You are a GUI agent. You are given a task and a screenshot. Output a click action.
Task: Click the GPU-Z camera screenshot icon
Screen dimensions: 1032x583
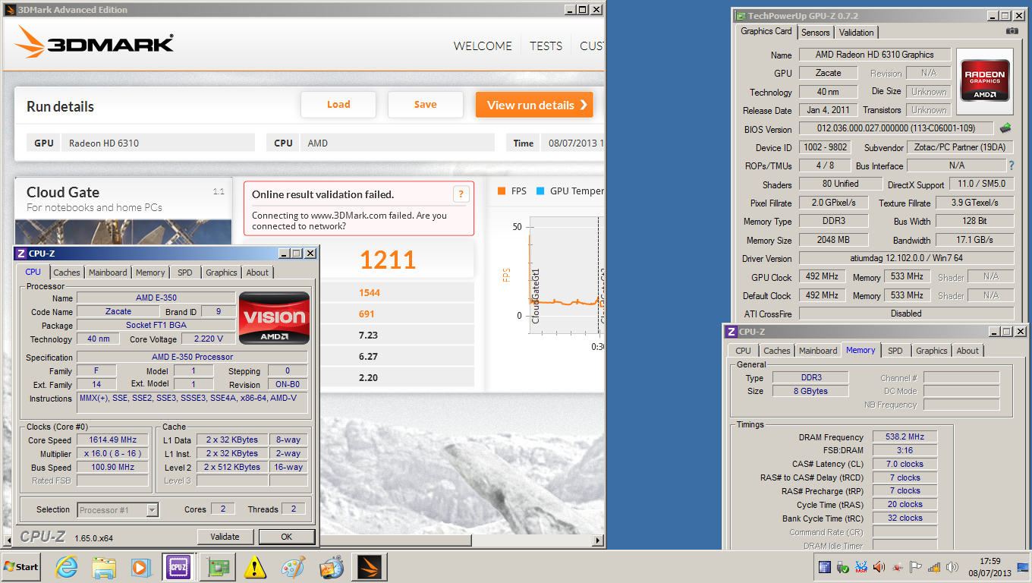1012,31
